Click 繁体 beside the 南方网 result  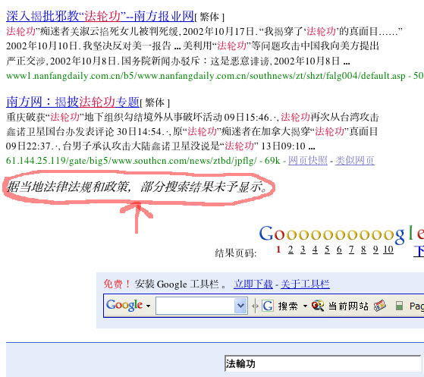pos(155,102)
